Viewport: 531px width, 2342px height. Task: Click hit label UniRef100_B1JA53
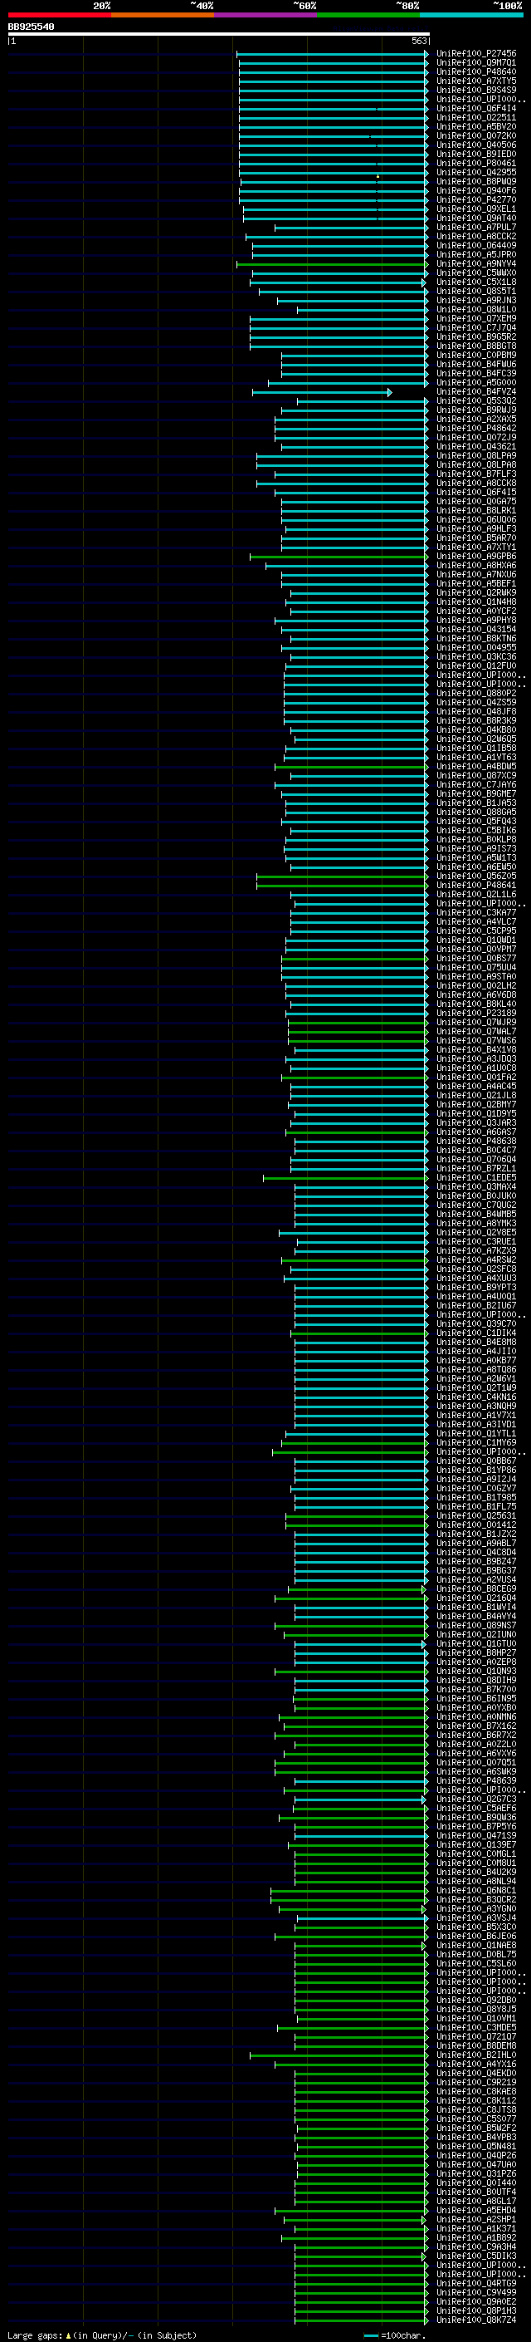pyautogui.click(x=476, y=803)
